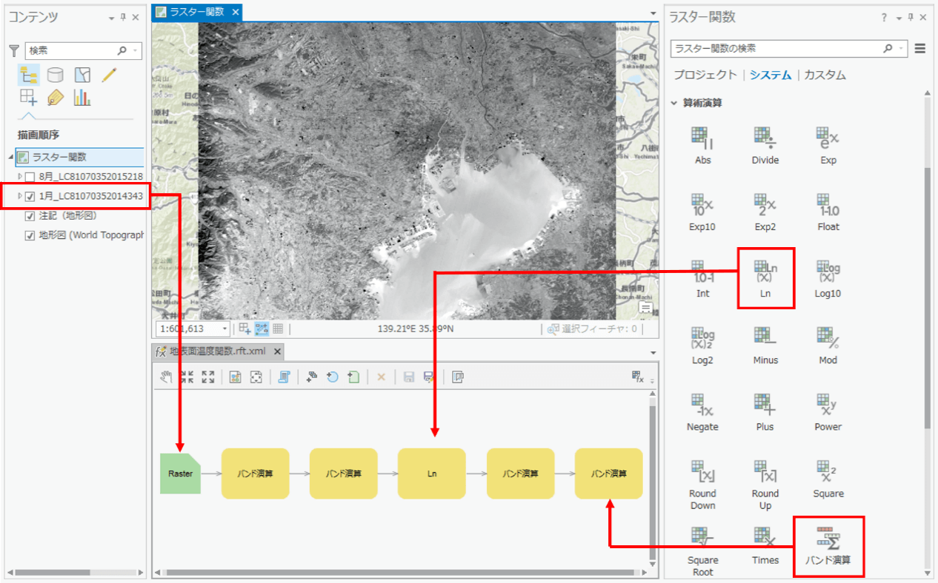This screenshot has width=938, height=583.
Task: Uncheck the 1月_LC81070352014343 layer
Action: pos(30,196)
